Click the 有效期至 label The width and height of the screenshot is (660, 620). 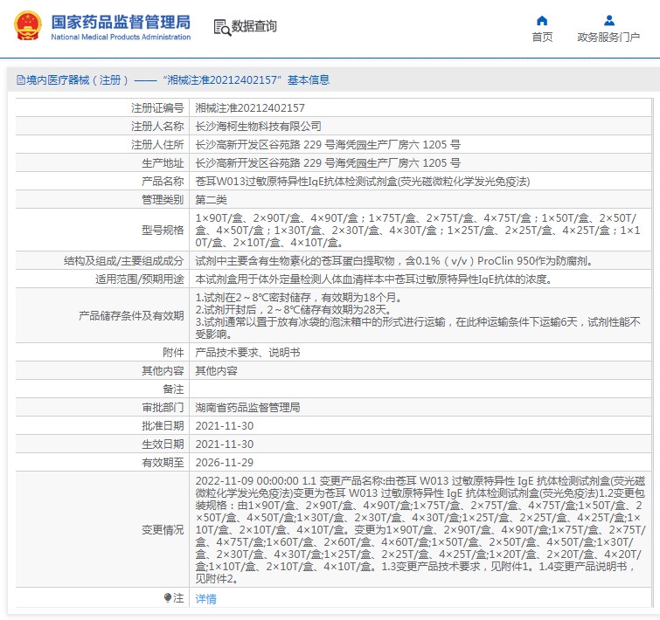pyautogui.click(x=163, y=462)
